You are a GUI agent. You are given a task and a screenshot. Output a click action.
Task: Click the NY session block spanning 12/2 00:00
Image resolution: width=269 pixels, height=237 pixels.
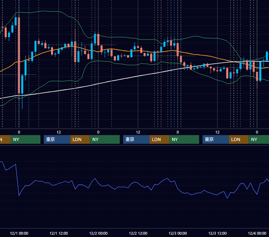click(105, 139)
